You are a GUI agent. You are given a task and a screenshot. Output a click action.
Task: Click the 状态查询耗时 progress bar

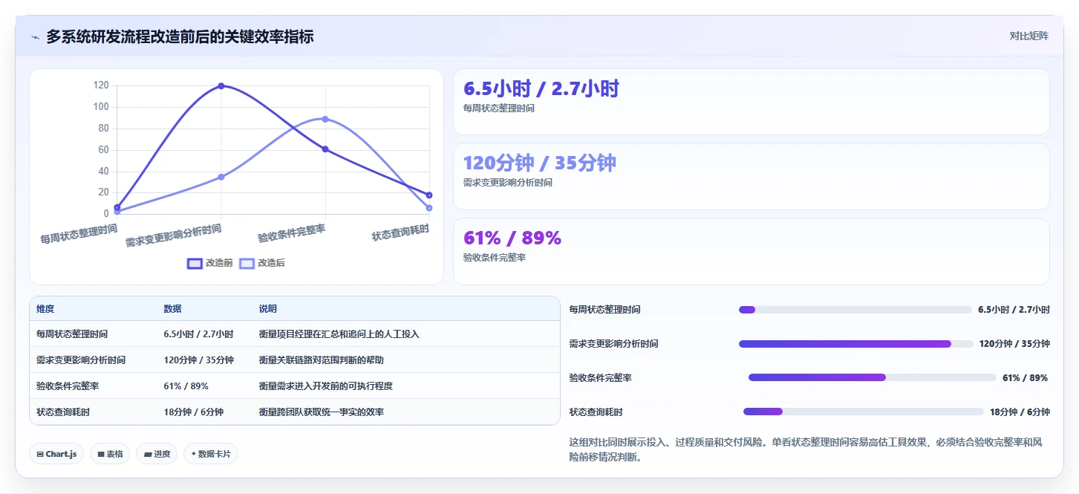click(x=863, y=412)
